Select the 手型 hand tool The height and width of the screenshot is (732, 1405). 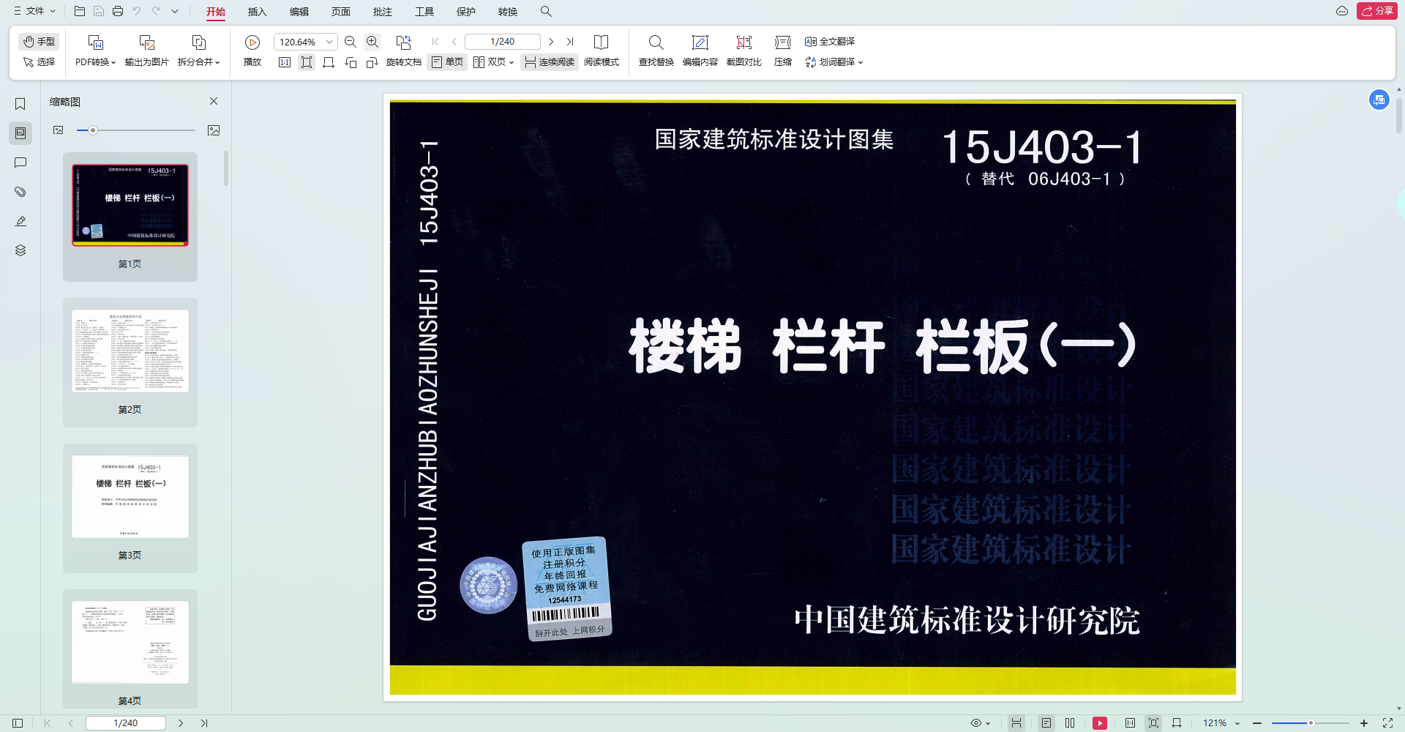pyautogui.click(x=38, y=41)
